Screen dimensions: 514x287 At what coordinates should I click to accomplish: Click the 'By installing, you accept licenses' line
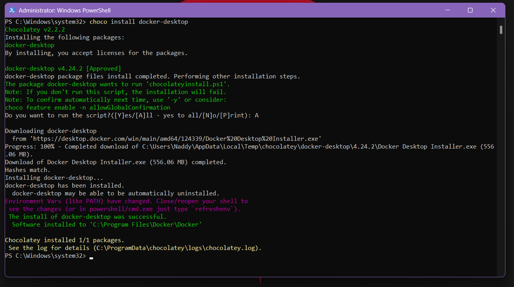pos(96,53)
